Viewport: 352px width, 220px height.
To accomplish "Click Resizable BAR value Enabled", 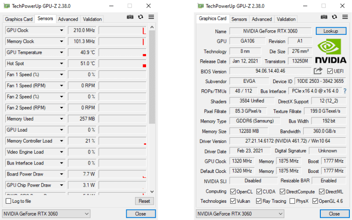I will coord(329,181).
